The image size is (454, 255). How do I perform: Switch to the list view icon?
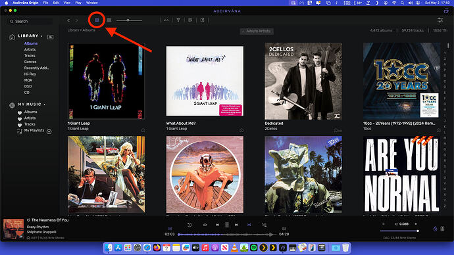coord(109,20)
